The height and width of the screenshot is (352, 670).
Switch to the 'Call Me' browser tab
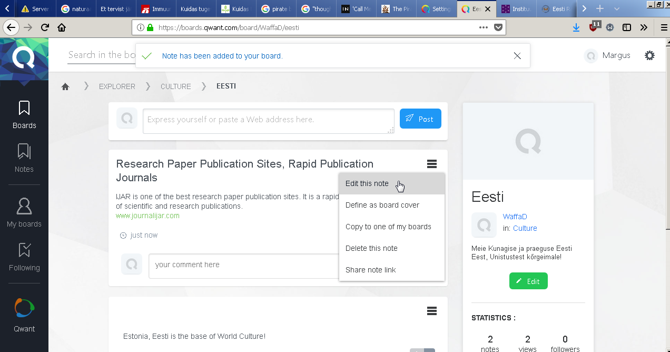click(x=357, y=9)
